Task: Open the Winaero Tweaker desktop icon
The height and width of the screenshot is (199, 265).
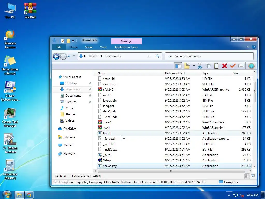Action: coord(10,39)
